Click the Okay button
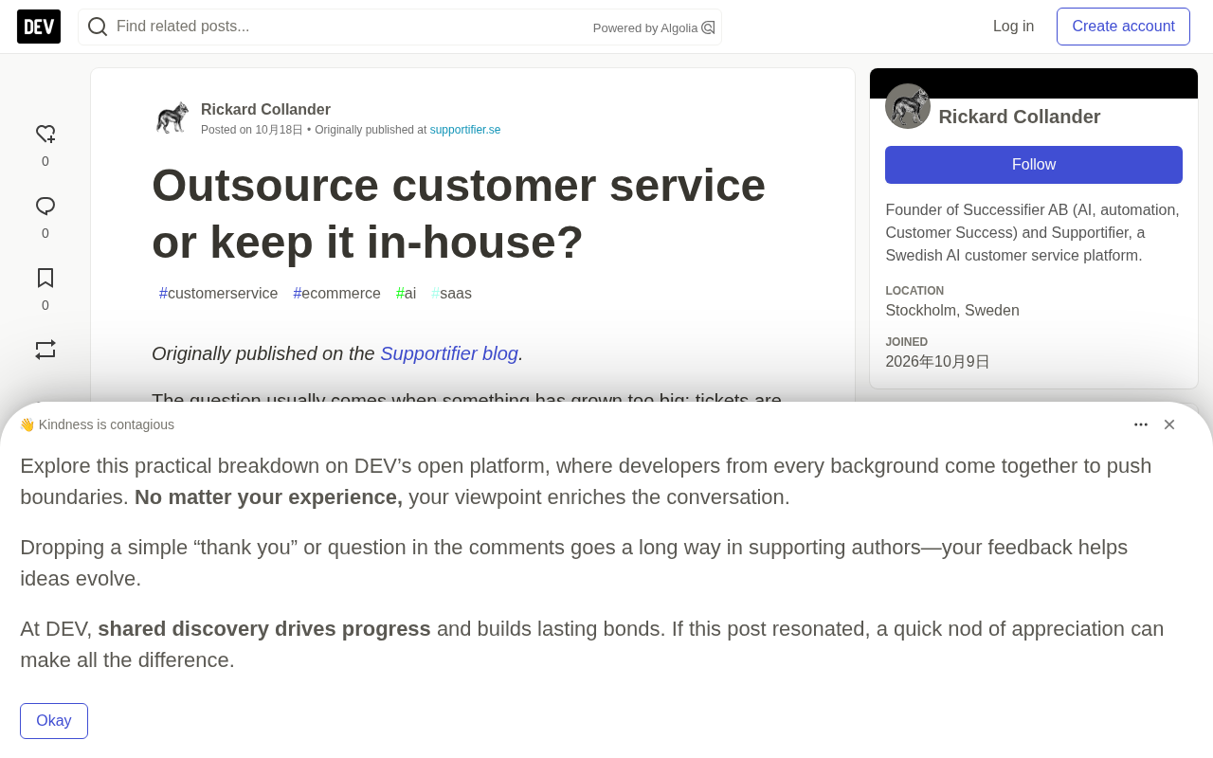 (54, 721)
